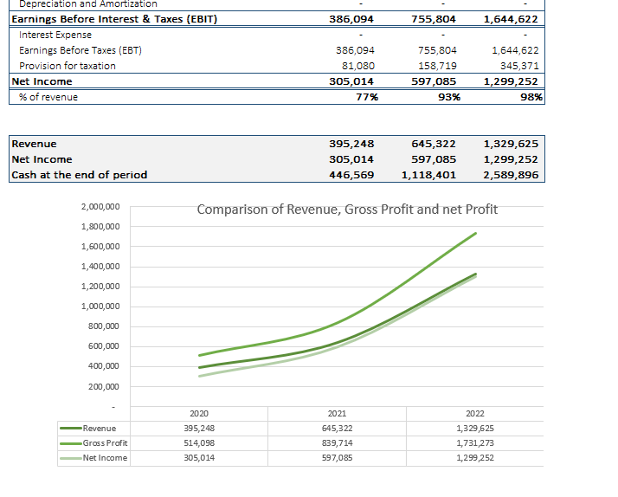Click the Cash at the end of period label

pos(80,175)
